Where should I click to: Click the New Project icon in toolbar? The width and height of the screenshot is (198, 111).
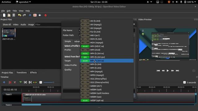click(4, 15)
